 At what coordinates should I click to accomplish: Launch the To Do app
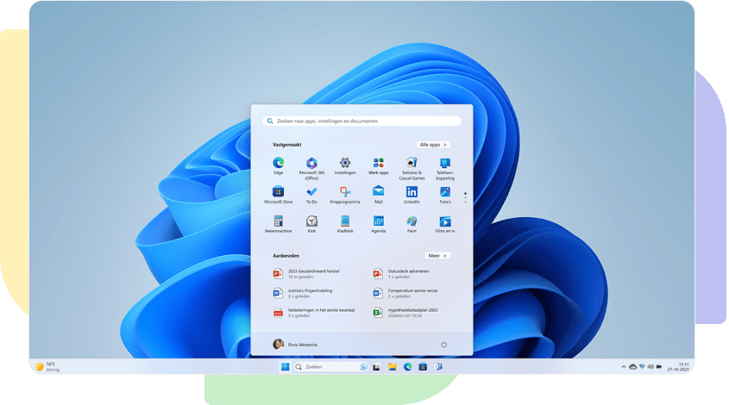[x=311, y=195]
